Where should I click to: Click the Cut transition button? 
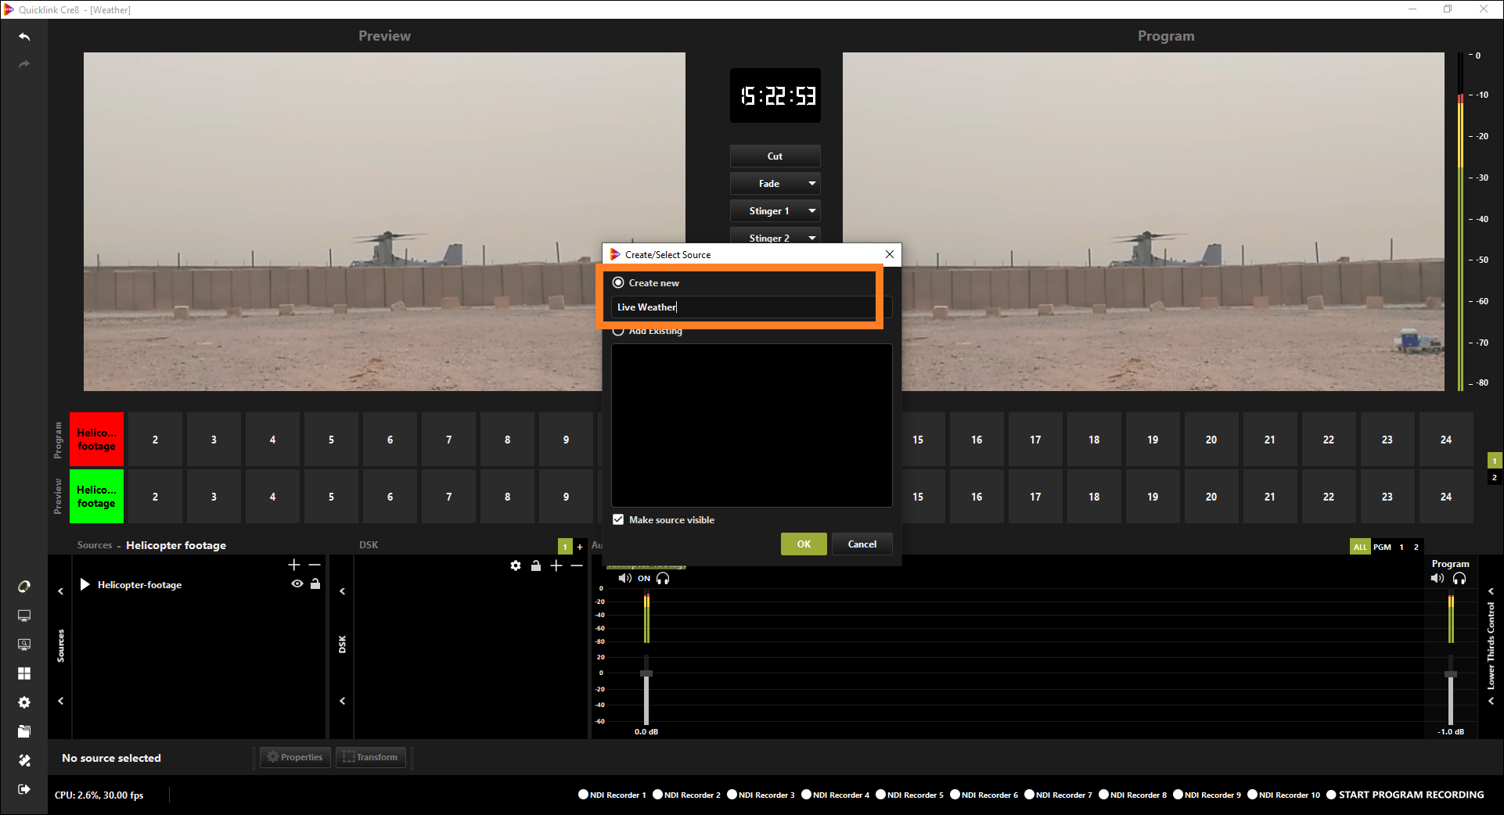(775, 156)
